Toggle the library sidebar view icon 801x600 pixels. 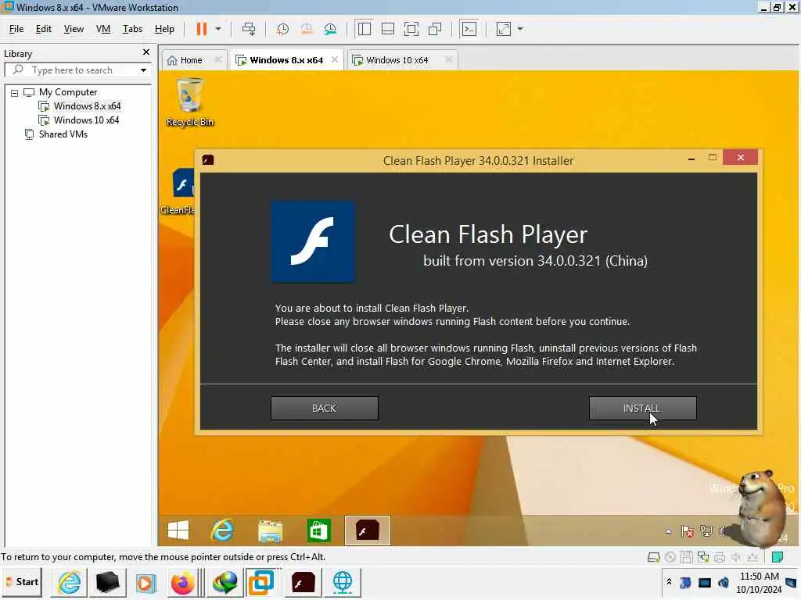365,29
